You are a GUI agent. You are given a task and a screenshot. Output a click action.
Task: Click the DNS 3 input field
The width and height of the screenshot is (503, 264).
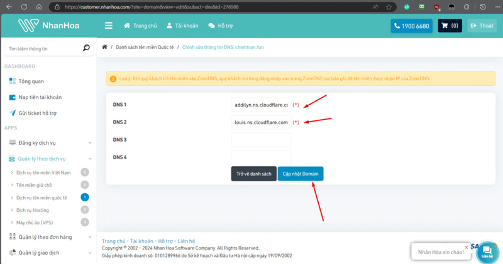[x=261, y=140]
